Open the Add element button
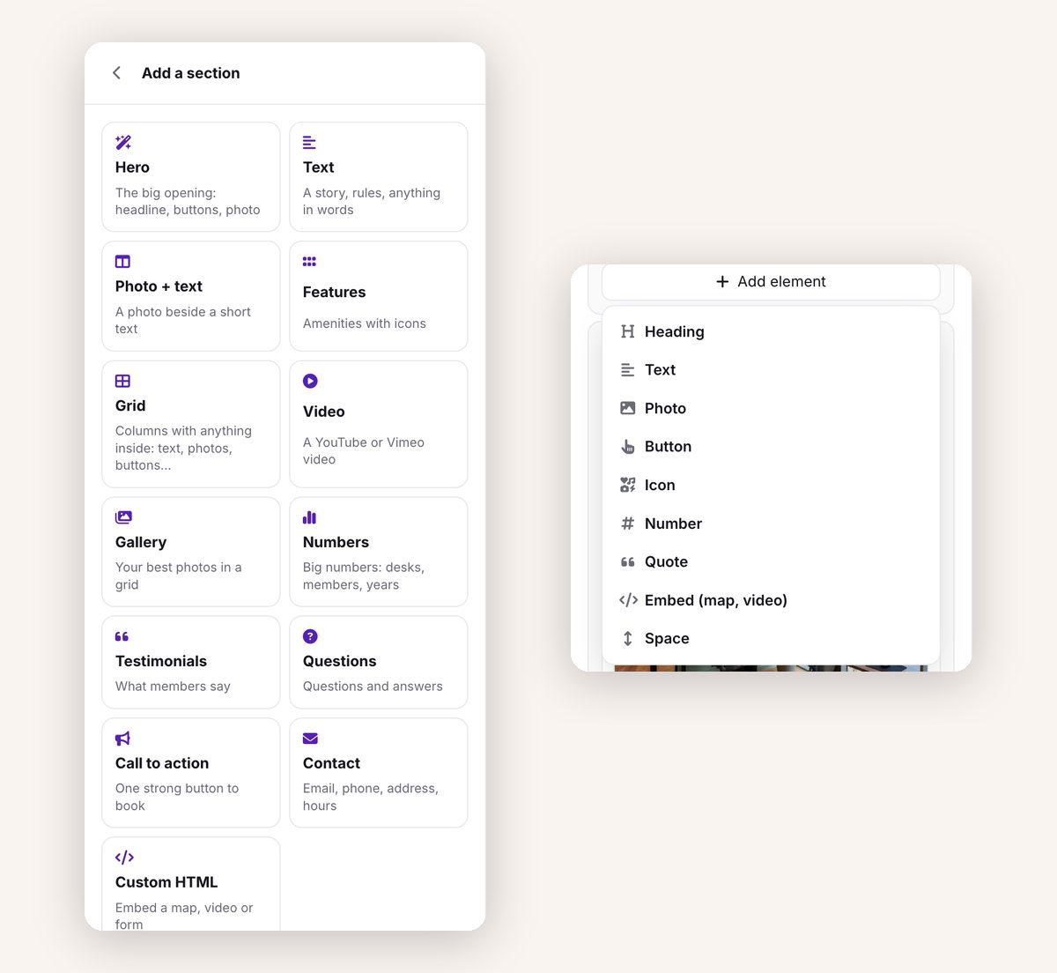1057x973 pixels. click(x=771, y=281)
